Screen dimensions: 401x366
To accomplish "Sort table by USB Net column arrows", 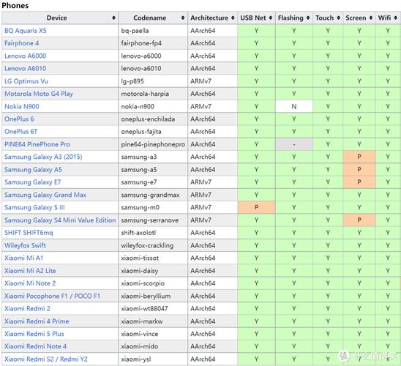I will (271, 18).
